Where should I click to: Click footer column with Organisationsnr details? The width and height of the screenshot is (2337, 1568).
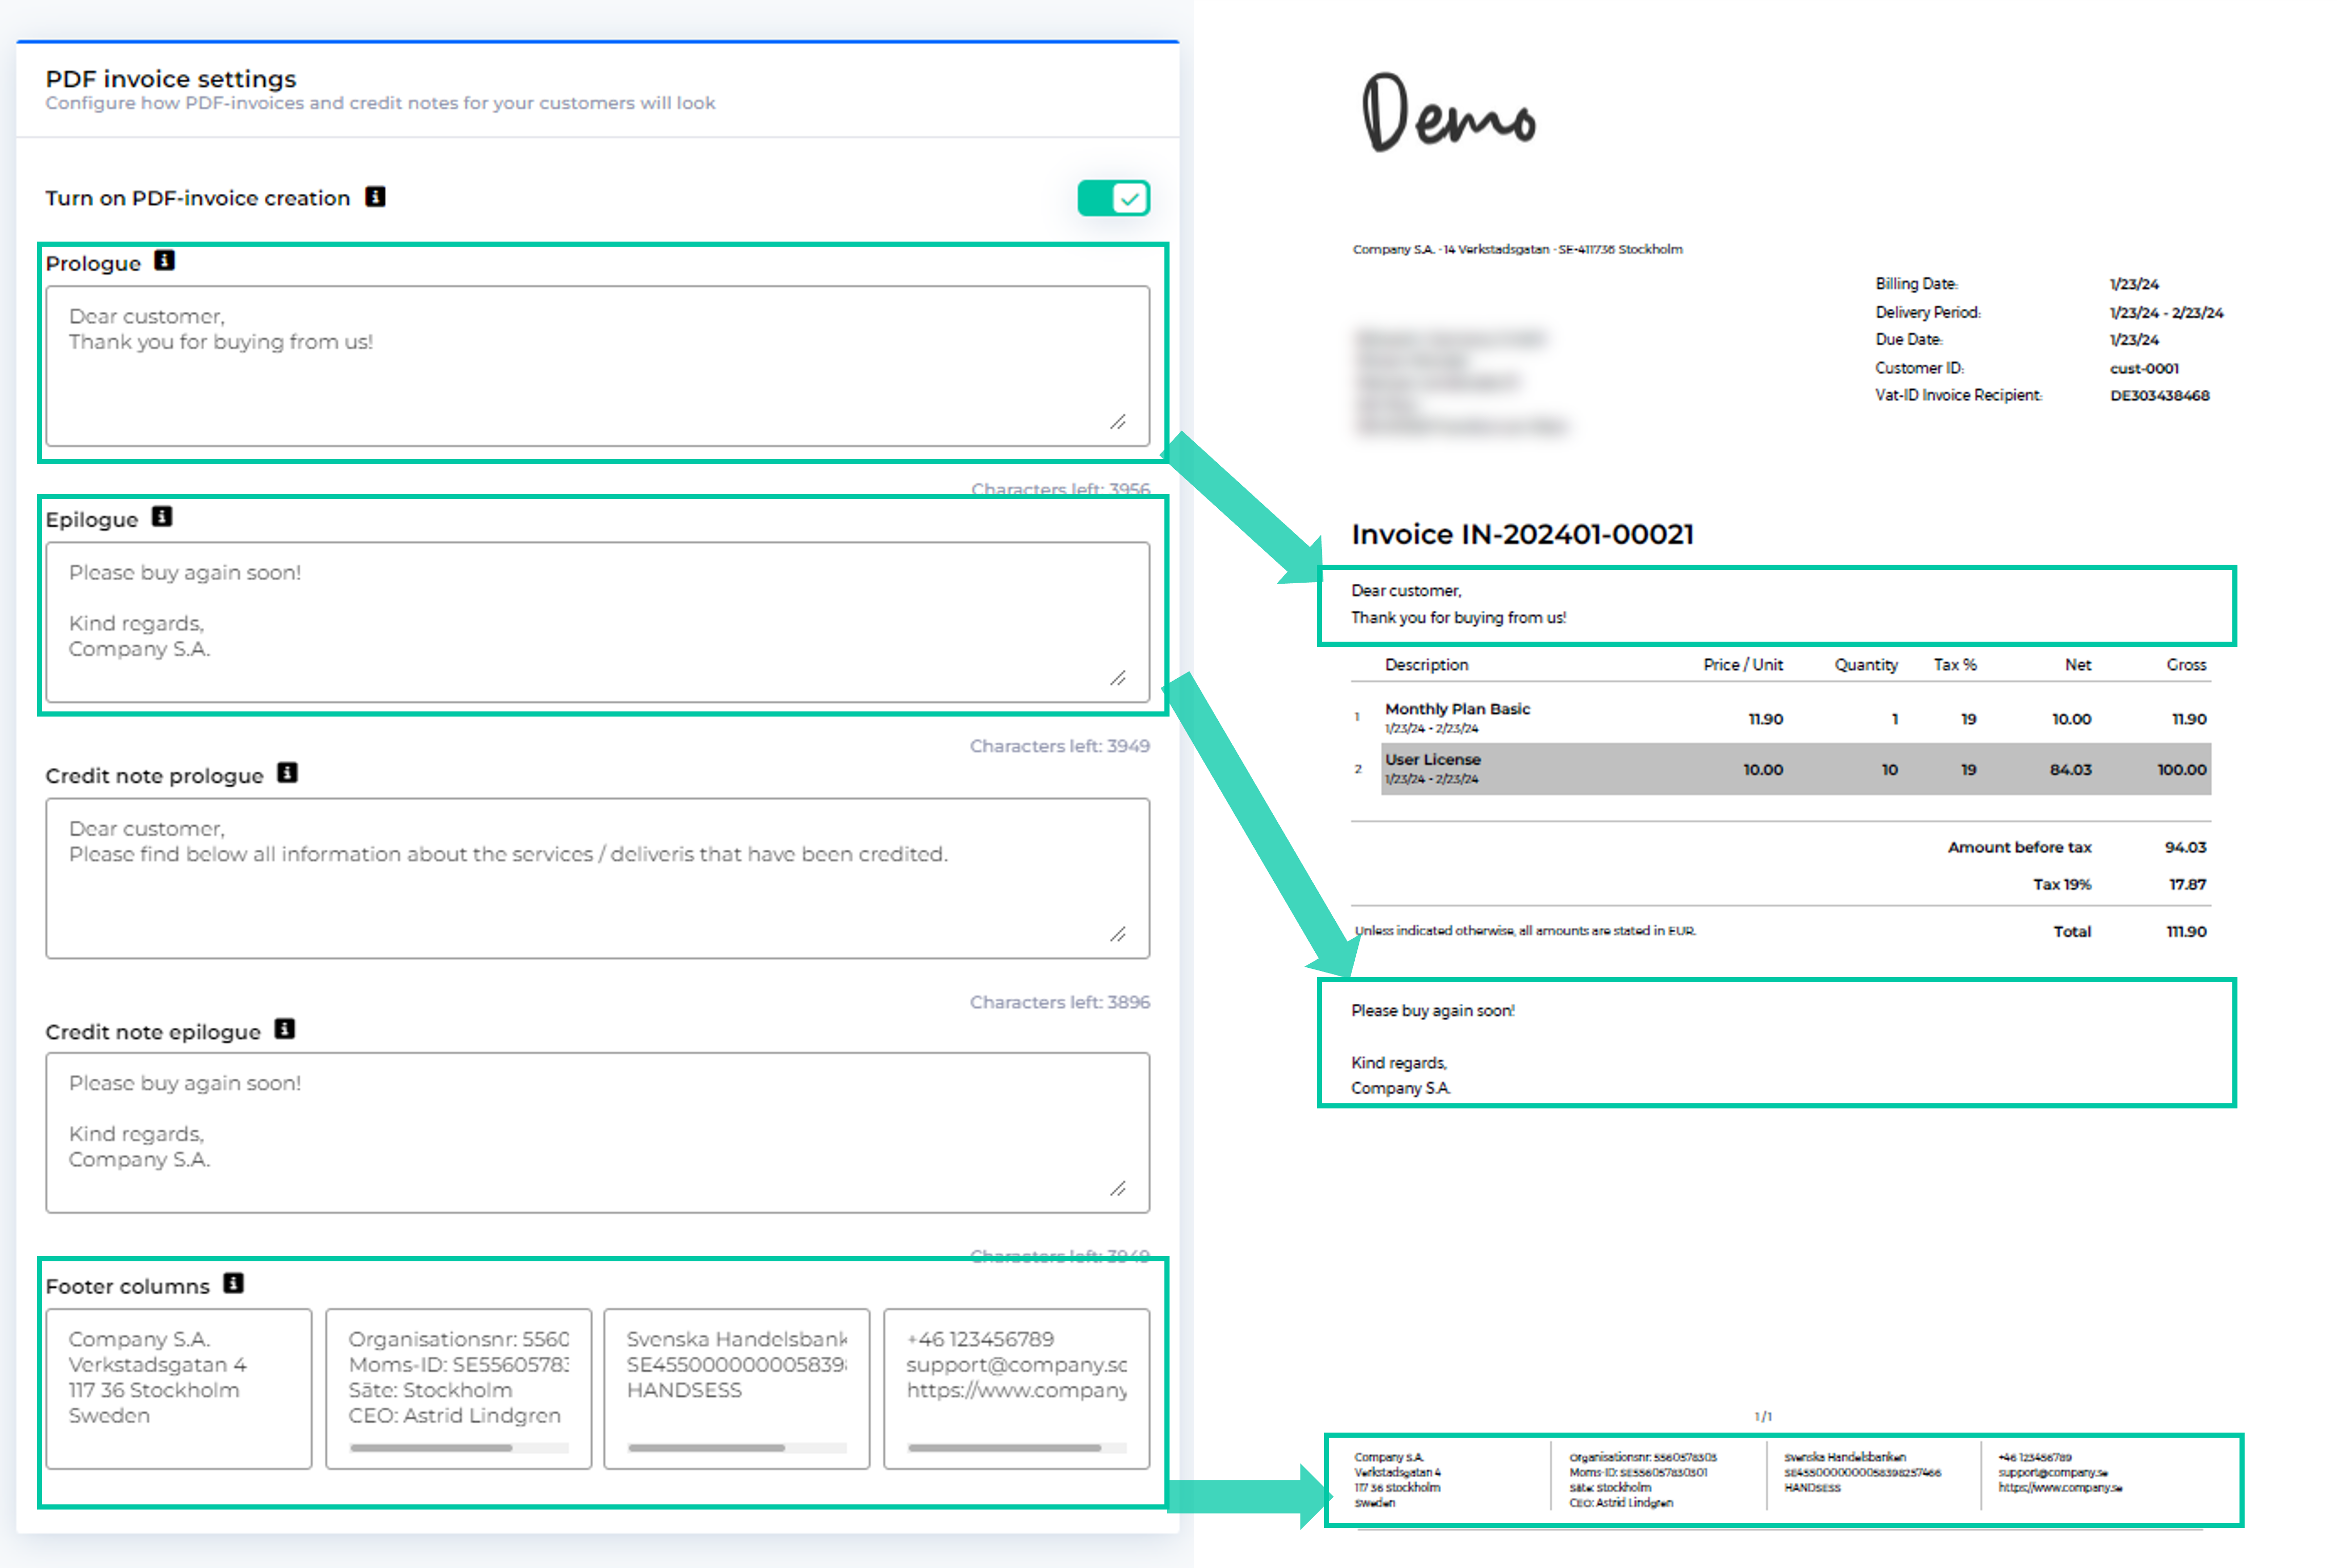(x=459, y=1388)
